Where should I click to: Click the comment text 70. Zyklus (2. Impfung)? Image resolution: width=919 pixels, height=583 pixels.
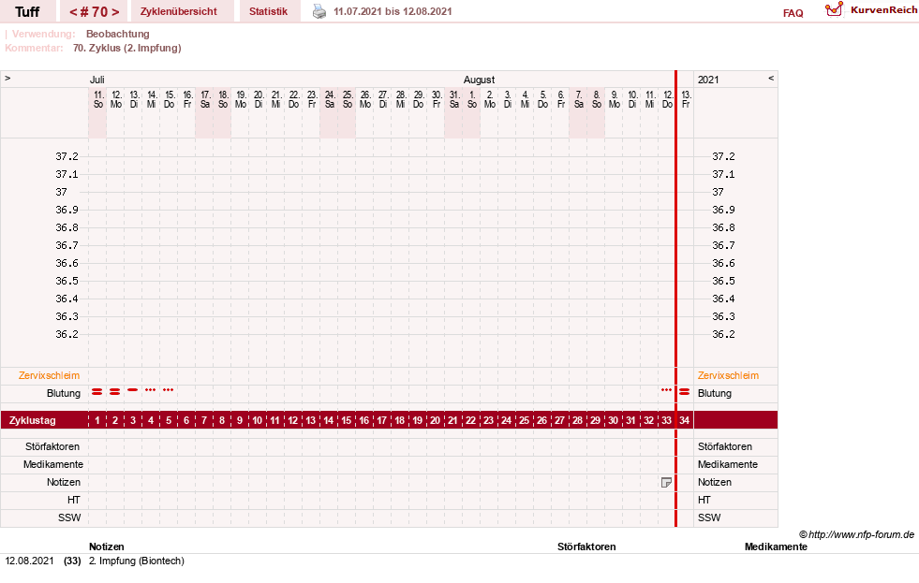(127, 48)
